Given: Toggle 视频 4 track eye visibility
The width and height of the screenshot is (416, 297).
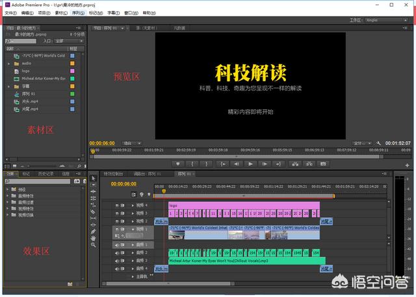Looking at the screenshot, I should (x=117, y=205).
